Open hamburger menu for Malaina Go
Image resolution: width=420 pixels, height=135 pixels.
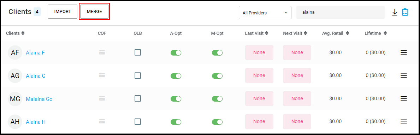[404, 99]
